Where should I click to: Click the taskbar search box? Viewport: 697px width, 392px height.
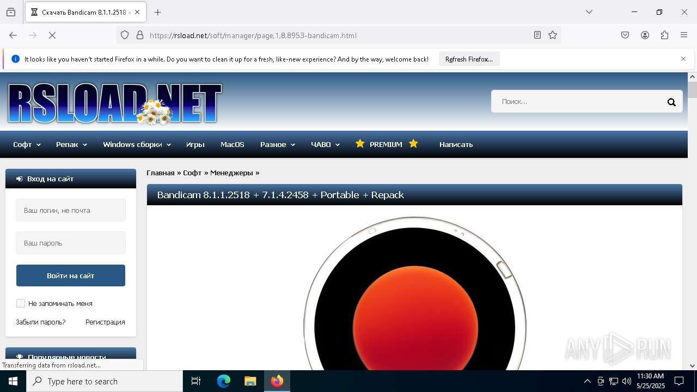tap(105, 381)
